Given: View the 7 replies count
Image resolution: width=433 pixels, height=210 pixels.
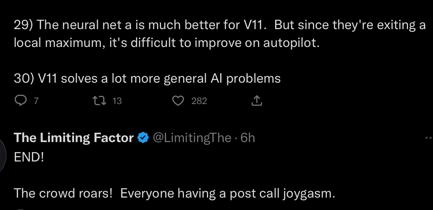Looking at the screenshot, I should 36,101.
